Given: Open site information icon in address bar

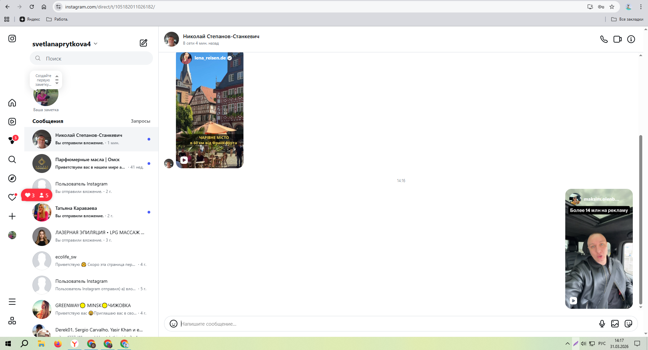Looking at the screenshot, I should click(58, 7).
